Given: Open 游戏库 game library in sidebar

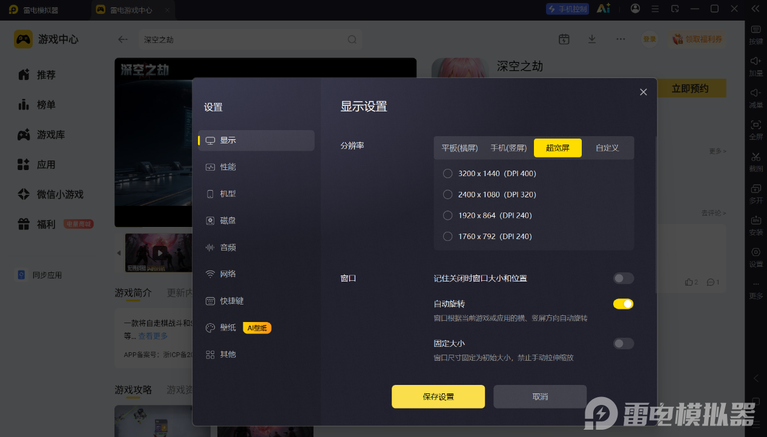Looking at the screenshot, I should click(41, 135).
